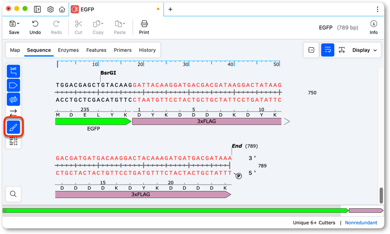
Task: Click the EGFP feature name label
Action: pyautogui.click(x=93, y=129)
